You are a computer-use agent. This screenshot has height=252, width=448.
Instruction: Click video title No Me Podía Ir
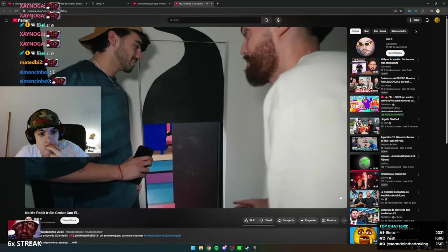tap(52, 213)
